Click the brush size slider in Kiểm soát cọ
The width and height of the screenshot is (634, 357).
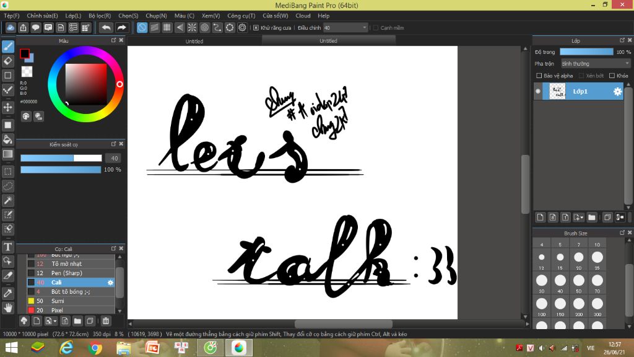(61, 158)
